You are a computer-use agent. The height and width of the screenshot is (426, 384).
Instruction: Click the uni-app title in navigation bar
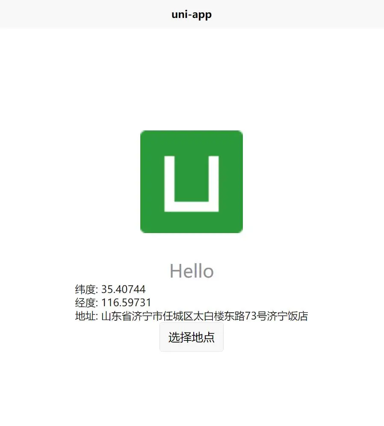[x=192, y=15]
